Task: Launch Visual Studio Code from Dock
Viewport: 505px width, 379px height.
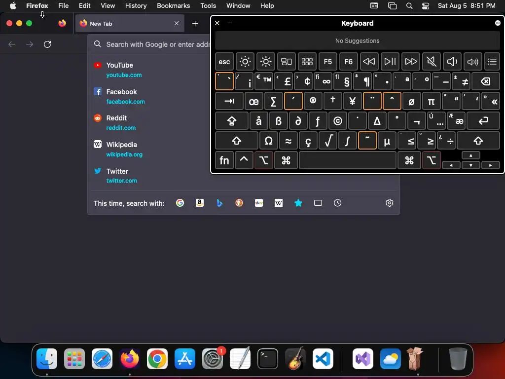Action: click(x=323, y=359)
